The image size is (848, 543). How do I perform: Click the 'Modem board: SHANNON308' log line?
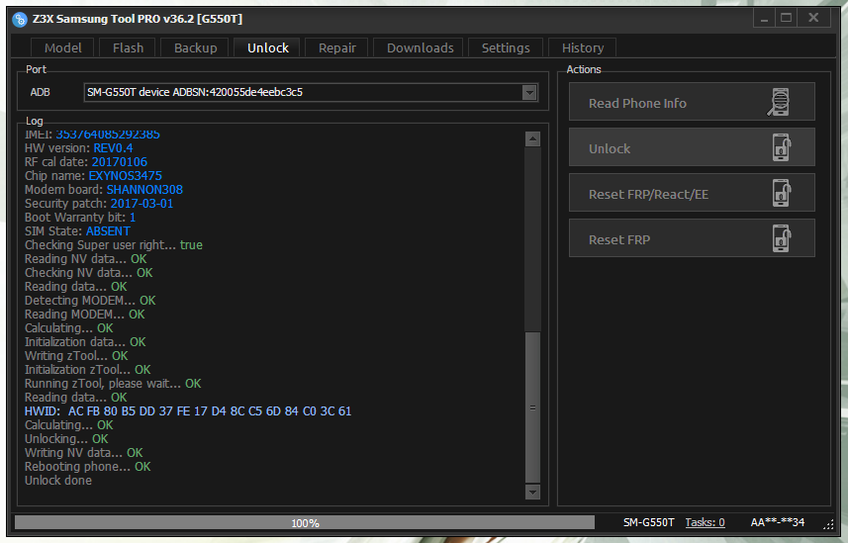pos(103,190)
